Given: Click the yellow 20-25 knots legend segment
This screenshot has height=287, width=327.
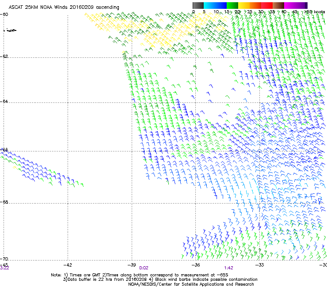Looking at the screenshot, I should (x=244, y=5).
